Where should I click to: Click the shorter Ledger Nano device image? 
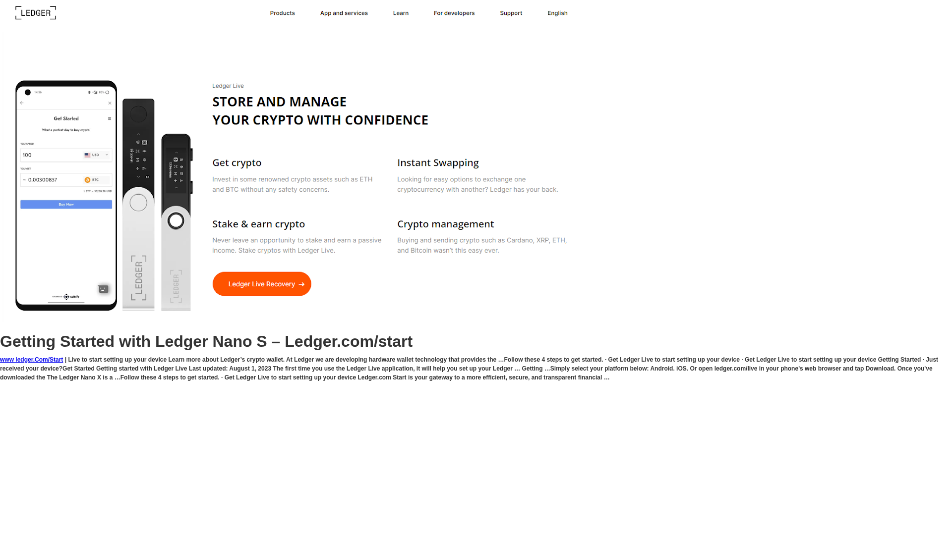pos(177,222)
